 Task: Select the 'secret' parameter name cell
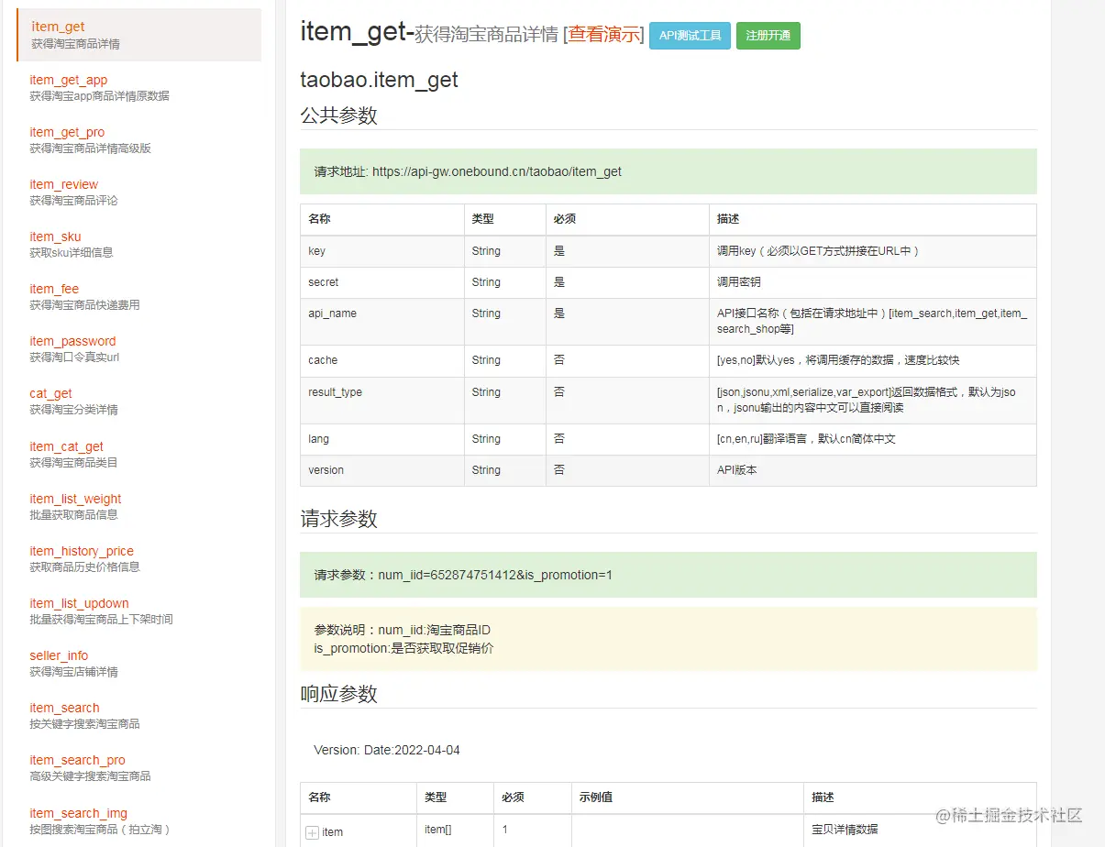tap(382, 282)
